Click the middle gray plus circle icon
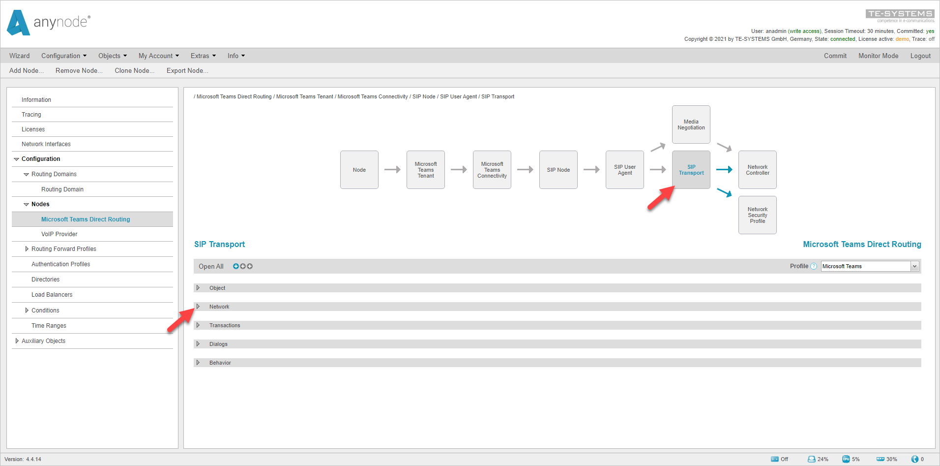The image size is (940, 466). coord(243,266)
